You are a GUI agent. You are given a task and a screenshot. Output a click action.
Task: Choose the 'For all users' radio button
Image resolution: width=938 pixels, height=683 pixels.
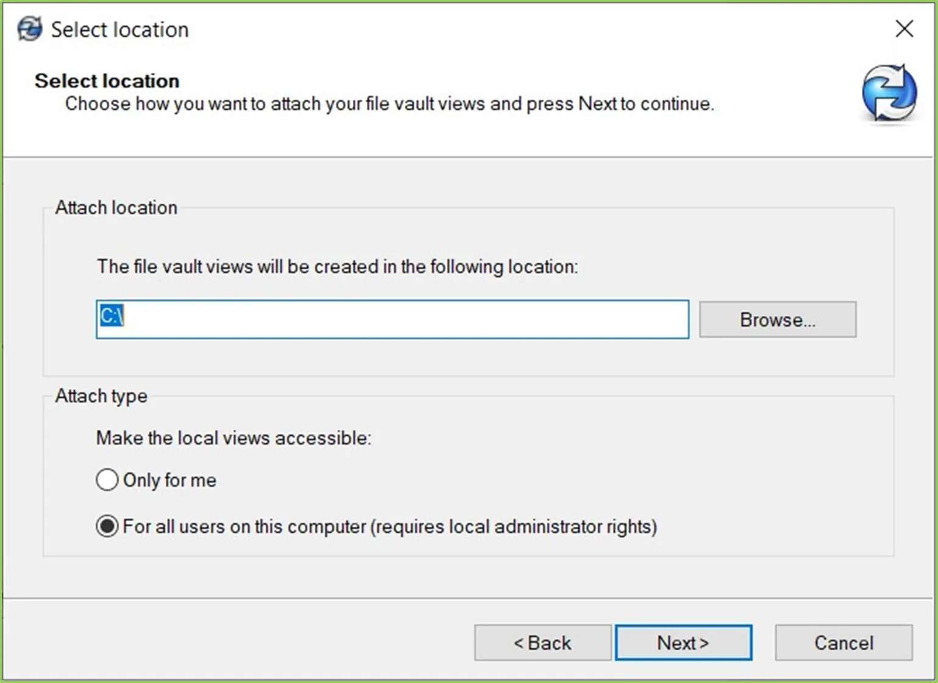(x=107, y=526)
